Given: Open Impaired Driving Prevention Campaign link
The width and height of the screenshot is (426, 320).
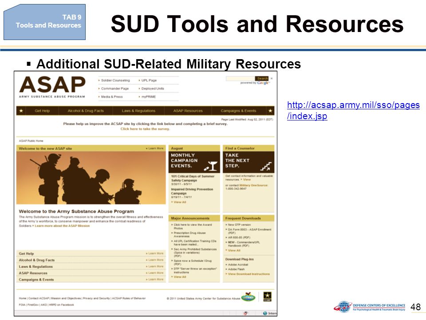Looking at the screenshot, I should click(x=192, y=191).
